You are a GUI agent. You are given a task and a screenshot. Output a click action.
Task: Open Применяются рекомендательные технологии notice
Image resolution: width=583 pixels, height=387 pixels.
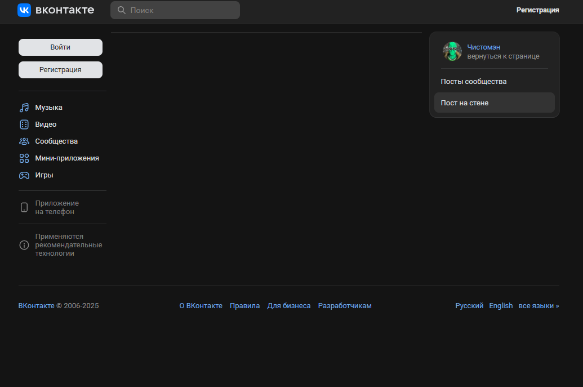pos(68,245)
